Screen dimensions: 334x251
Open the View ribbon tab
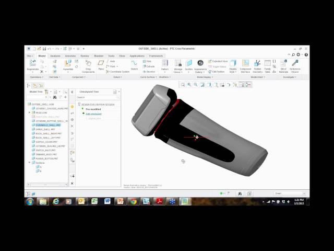[122, 55]
